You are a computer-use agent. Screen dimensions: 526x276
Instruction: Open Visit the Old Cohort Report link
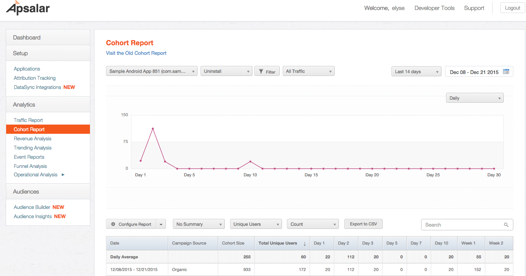pyautogui.click(x=136, y=53)
